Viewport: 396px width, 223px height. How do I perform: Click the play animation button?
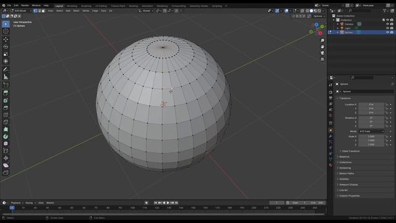(x=168, y=203)
